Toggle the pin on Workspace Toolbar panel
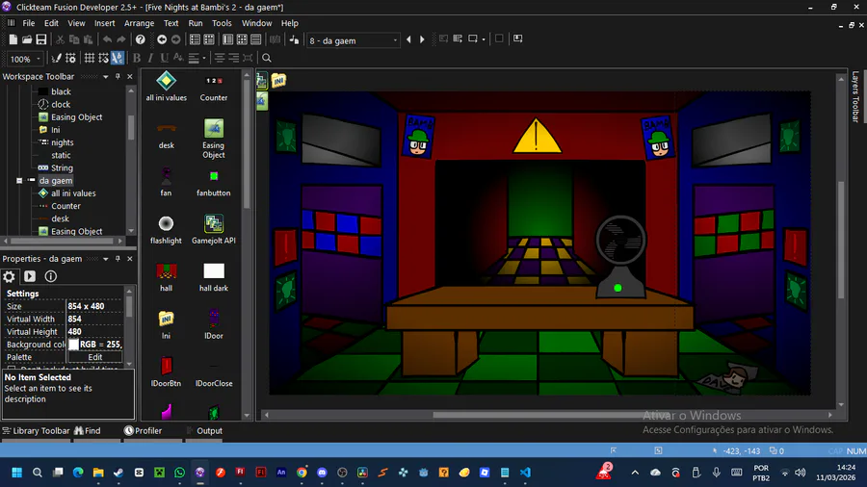 [x=118, y=77]
